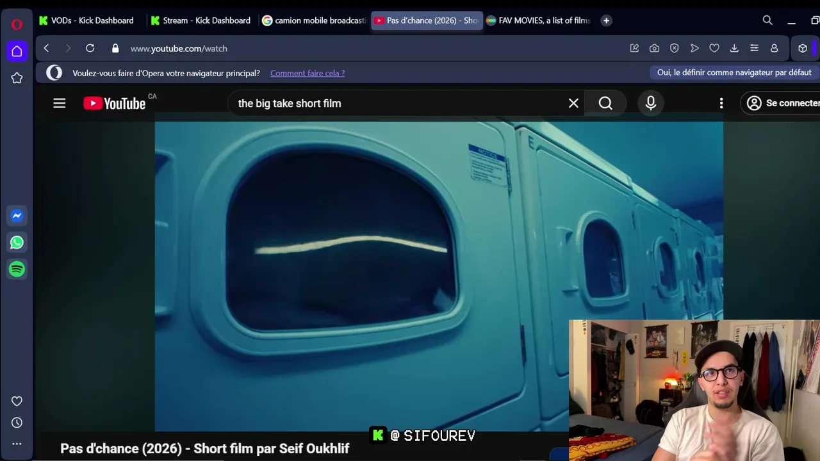The width and height of the screenshot is (820, 461).
Task: Open the sidebar heart (pinboards) icon
Action: tap(17, 401)
